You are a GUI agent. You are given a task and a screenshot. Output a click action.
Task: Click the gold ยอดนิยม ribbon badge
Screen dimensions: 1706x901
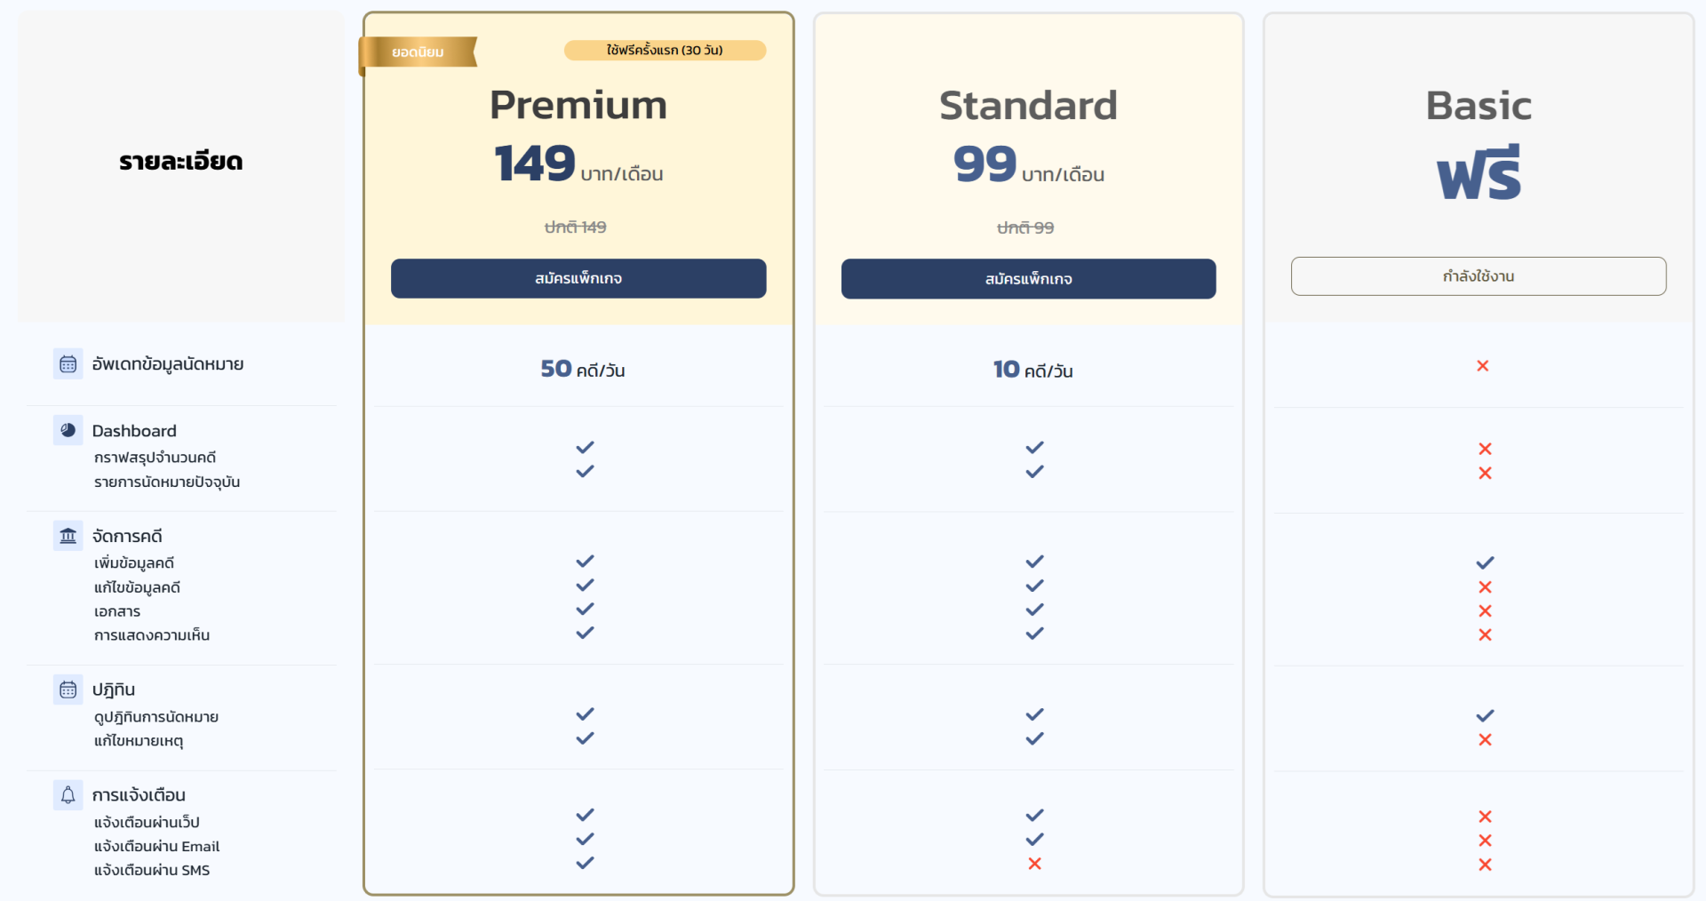418,52
